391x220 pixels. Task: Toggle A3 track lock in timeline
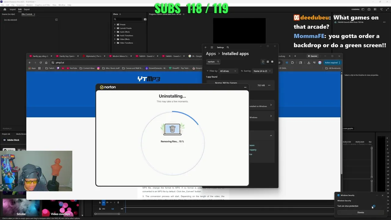click(x=100, y=202)
